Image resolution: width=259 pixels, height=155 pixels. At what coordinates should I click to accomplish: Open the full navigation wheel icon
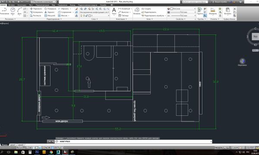[x=242, y=61]
